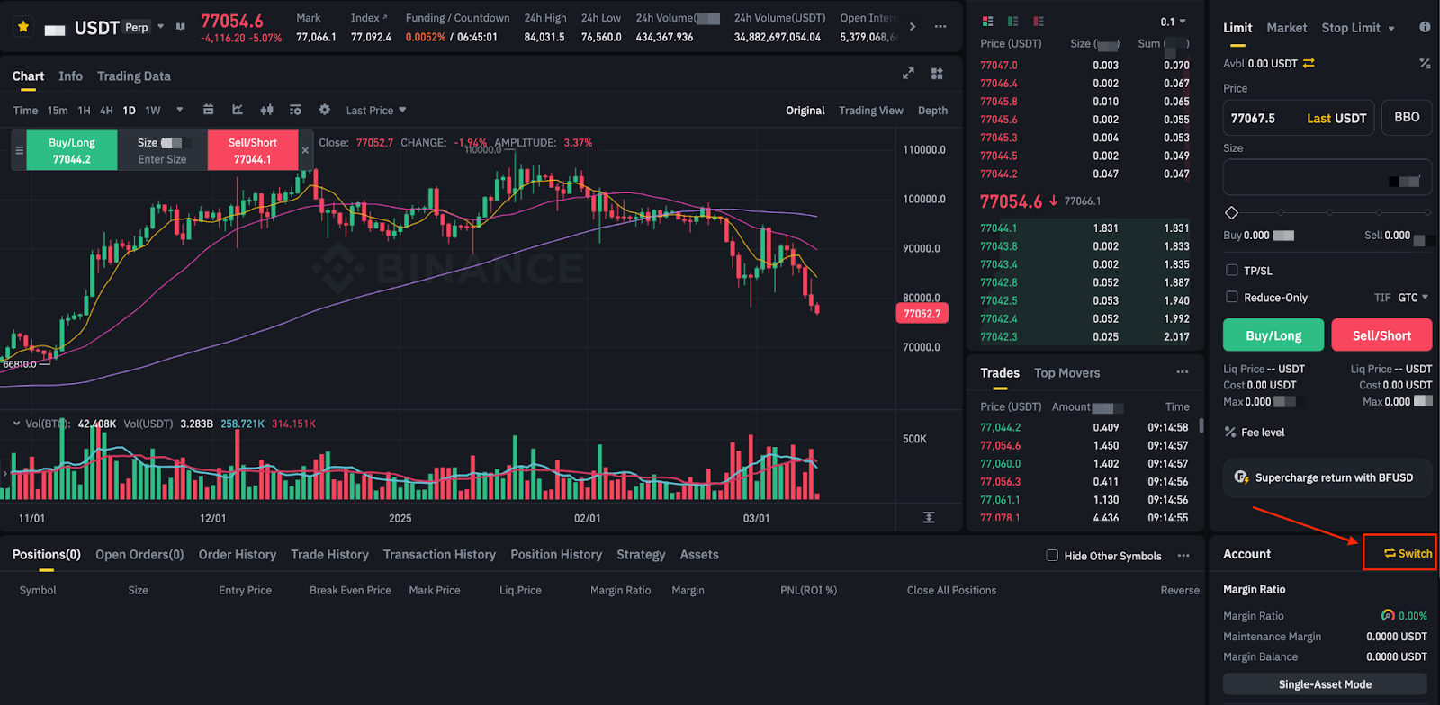Click the chart auto-scale icon
Viewport: 1440px width, 705px height.
point(929,517)
